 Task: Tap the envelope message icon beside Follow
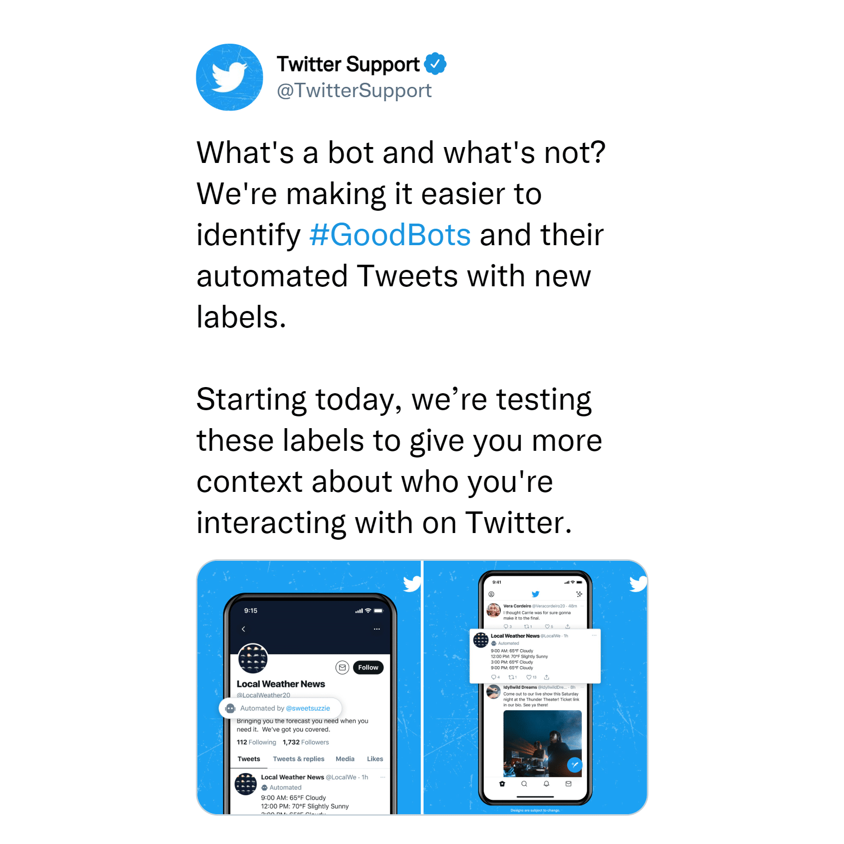click(x=342, y=667)
